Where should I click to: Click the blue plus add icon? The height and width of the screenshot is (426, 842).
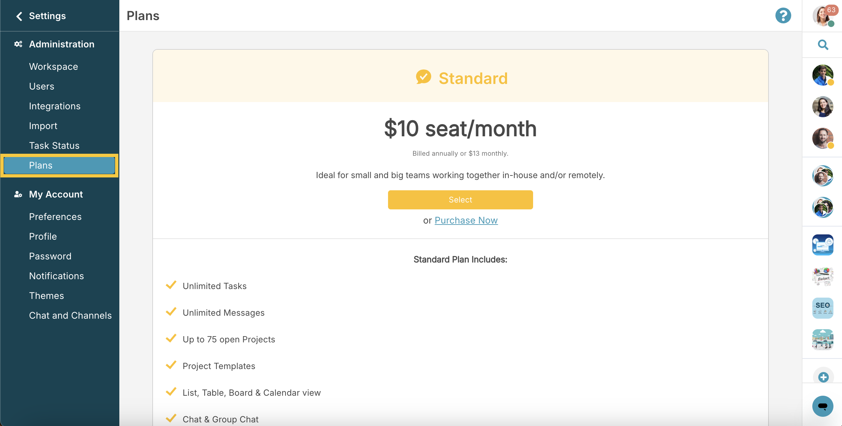[823, 377]
